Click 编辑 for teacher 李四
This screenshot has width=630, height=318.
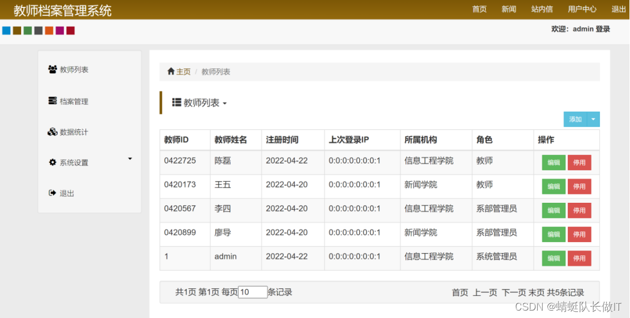coord(554,210)
